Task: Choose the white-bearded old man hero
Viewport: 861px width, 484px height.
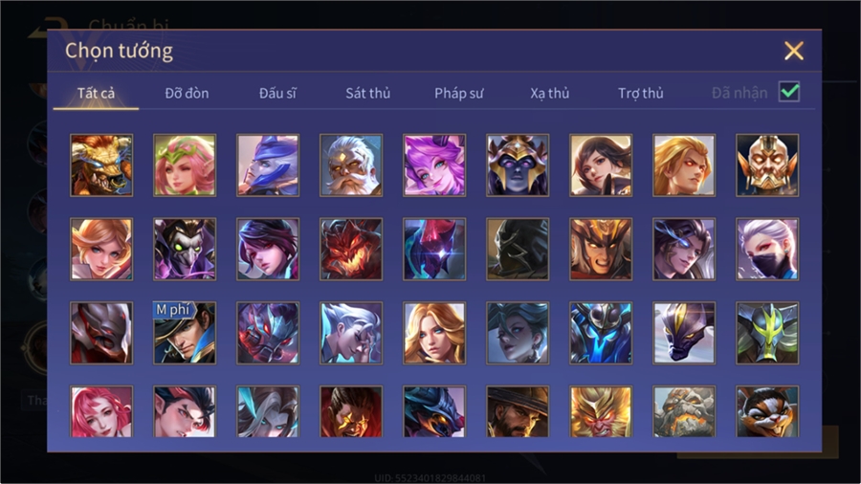Action: pos(351,165)
